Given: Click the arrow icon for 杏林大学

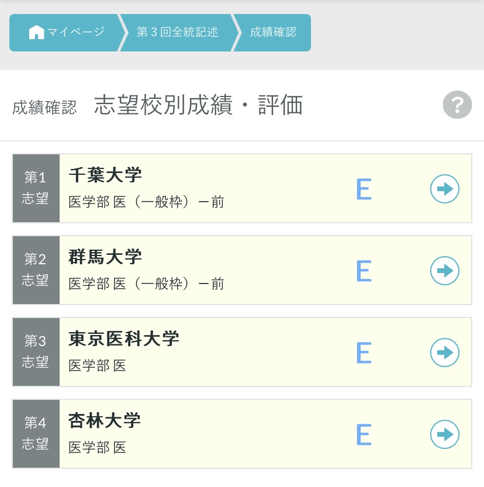Looking at the screenshot, I should [x=445, y=434].
